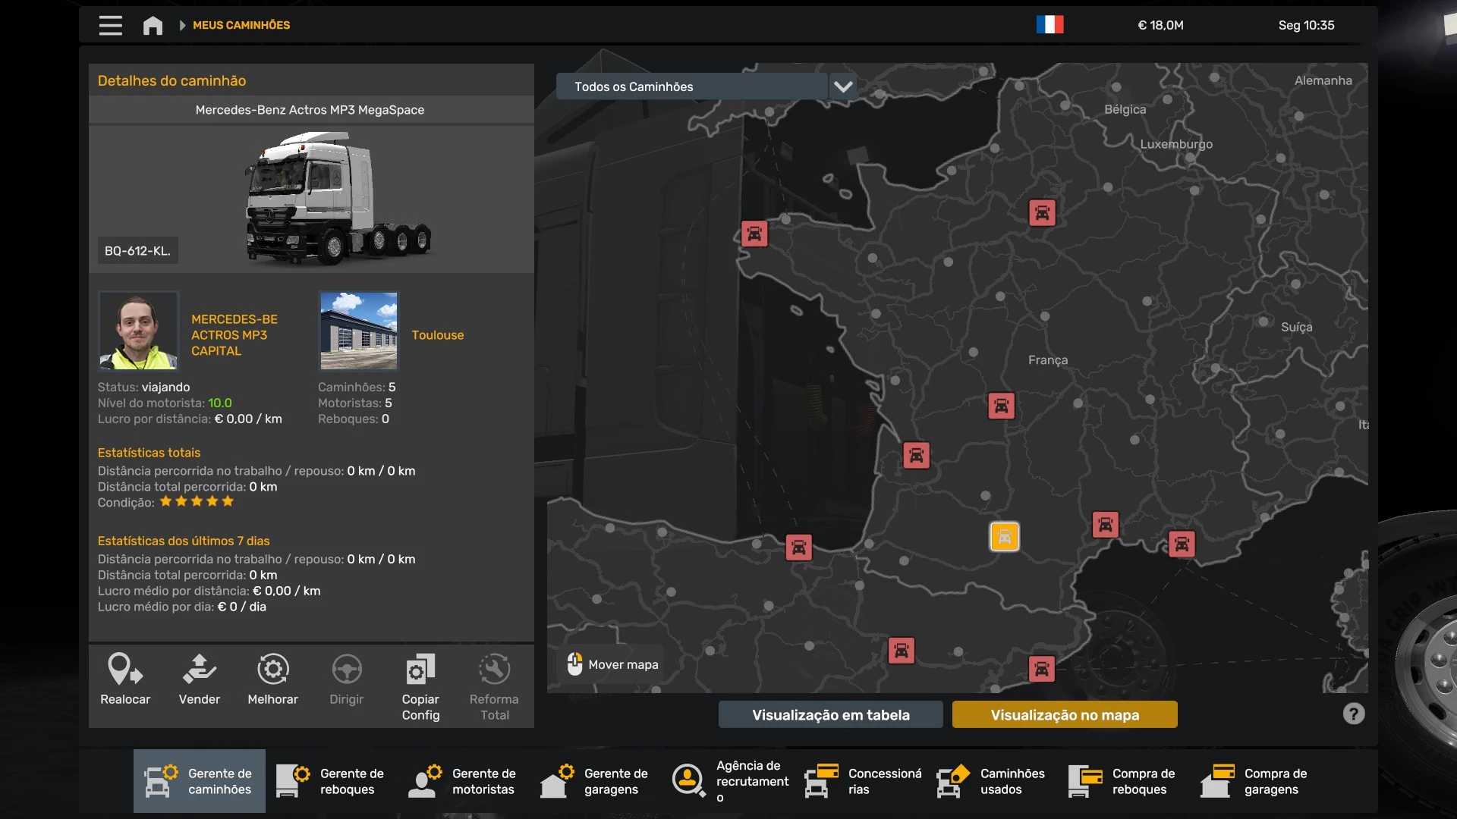The width and height of the screenshot is (1457, 819).
Task: Click the Mercedes-Be Actros MP3 Capital driver name
Action: coord(234,335)
